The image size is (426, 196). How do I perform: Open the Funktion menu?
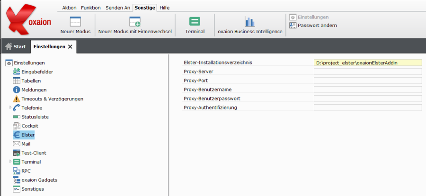click(x=91, y=8)
